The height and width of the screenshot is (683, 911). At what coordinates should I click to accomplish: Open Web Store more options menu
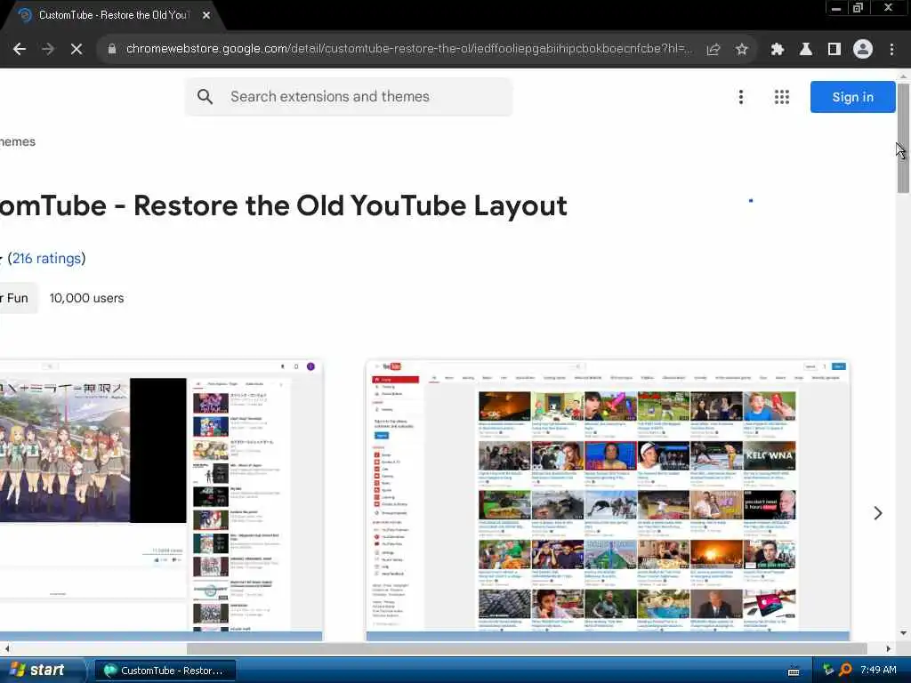coord(741,97)
